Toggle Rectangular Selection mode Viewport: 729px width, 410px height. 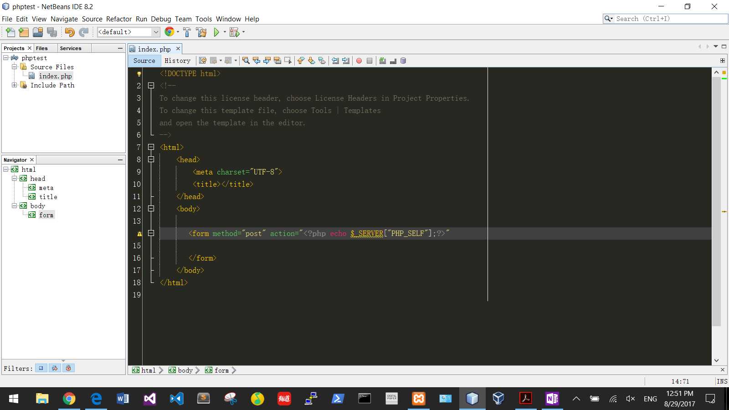[288, 61]
